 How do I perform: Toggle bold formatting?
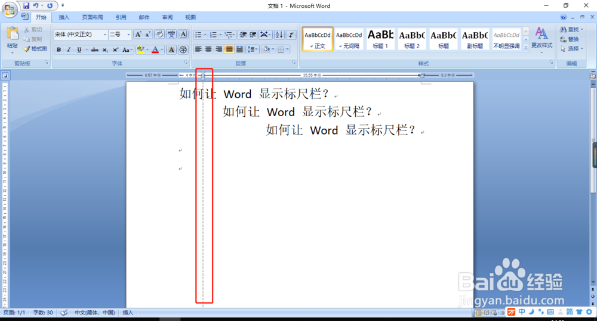coord(59,50)
